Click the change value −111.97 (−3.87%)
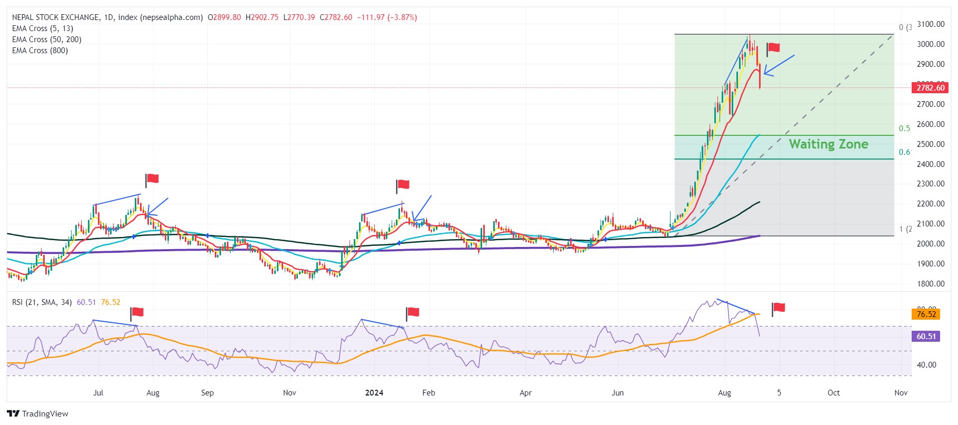Viewport: 958px width, 425px height. tap(387, 17)
